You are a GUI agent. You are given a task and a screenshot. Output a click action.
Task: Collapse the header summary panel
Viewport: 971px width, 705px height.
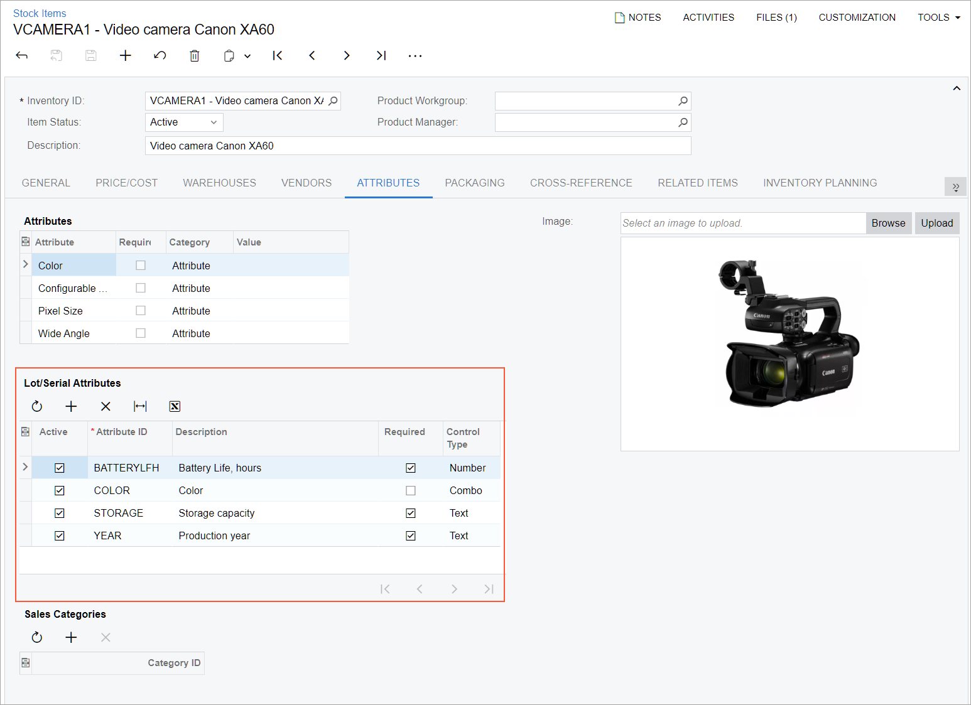coord(957,89)
